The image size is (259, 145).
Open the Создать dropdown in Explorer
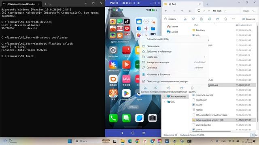point(171,19)
